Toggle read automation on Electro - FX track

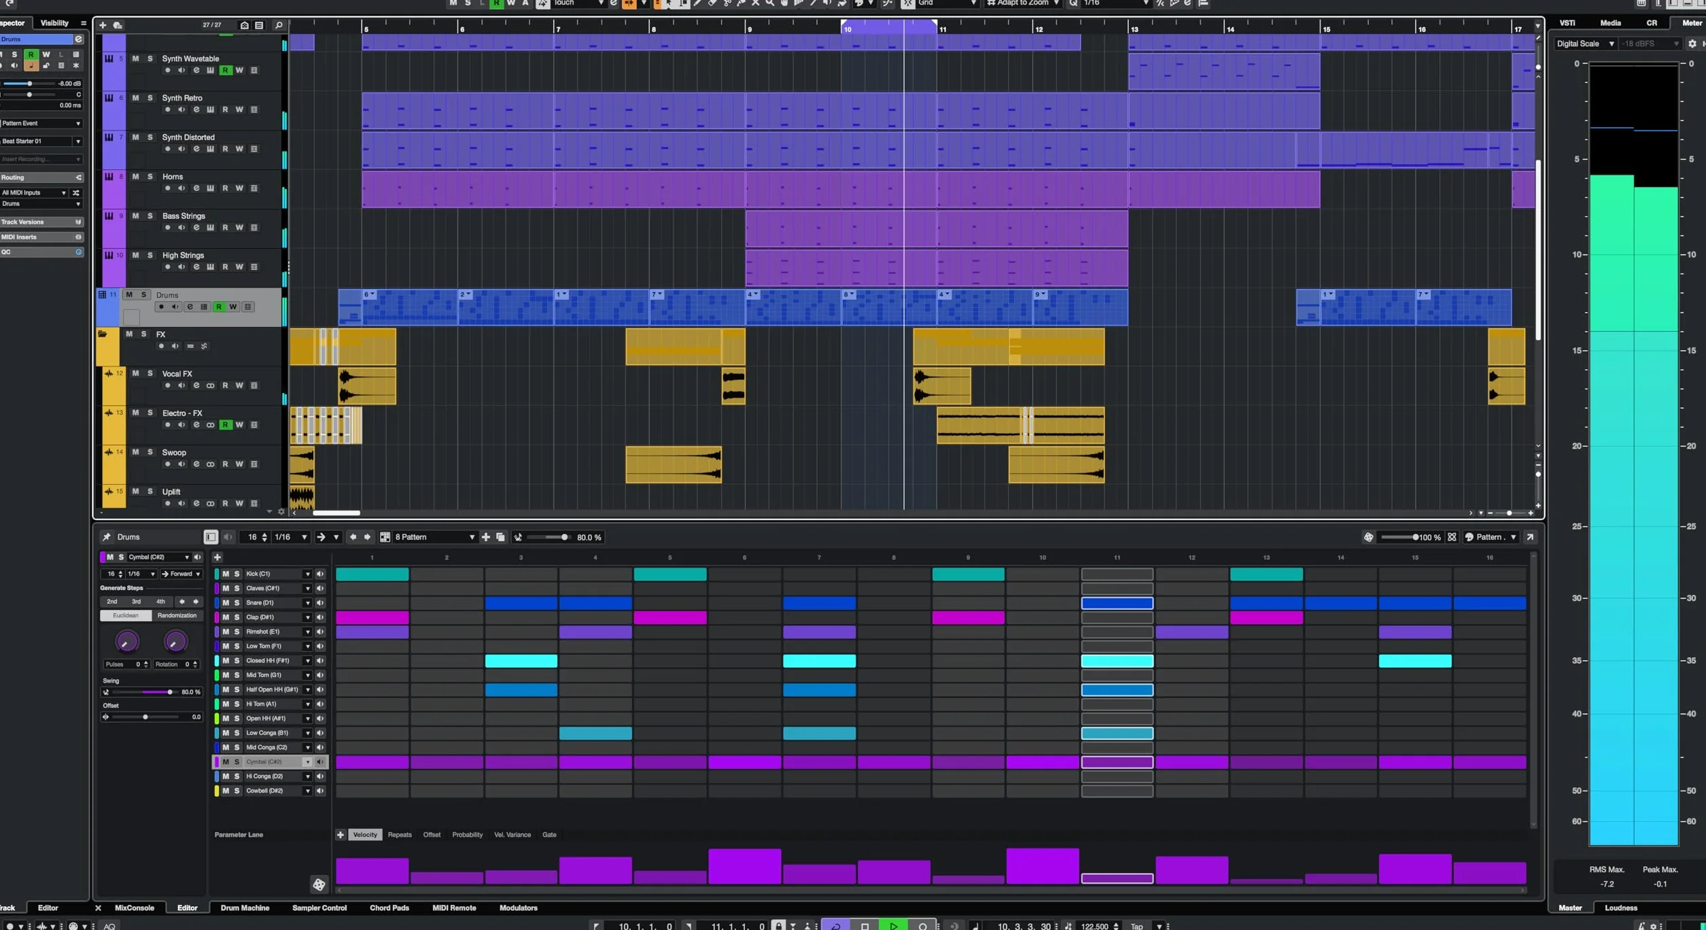pyautogui.click(x=226, y=425)
